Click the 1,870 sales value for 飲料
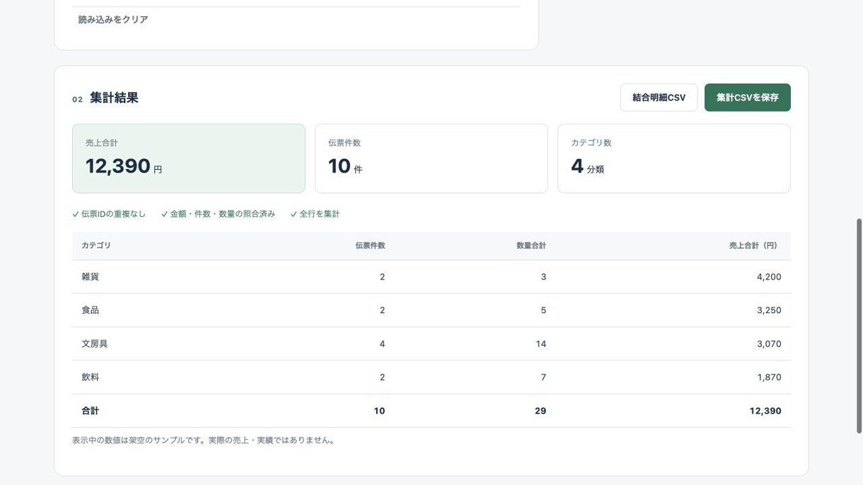Viewport: 863px width, 485px height. click(769, 378)
